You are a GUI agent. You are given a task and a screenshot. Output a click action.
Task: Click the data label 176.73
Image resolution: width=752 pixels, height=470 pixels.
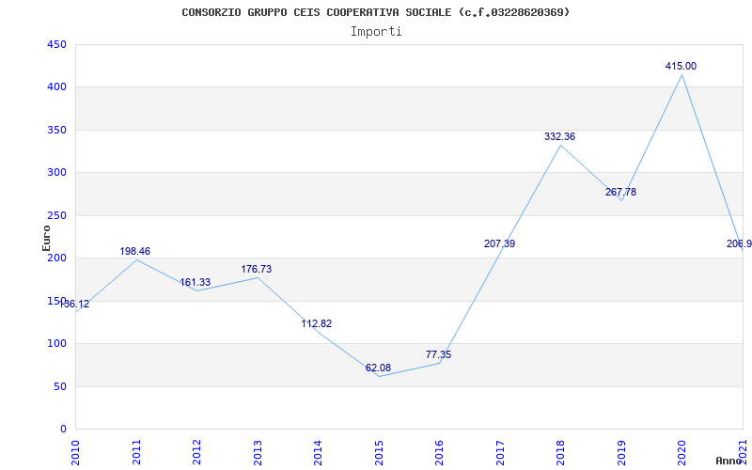[256, 270]
